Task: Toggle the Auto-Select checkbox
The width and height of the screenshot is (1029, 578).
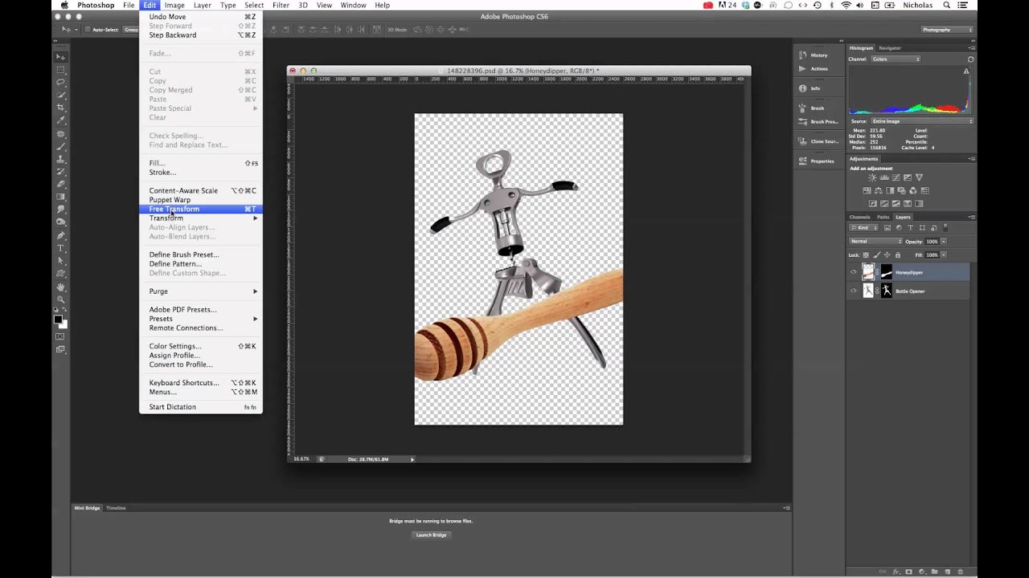Action: (x=88, y=30)
